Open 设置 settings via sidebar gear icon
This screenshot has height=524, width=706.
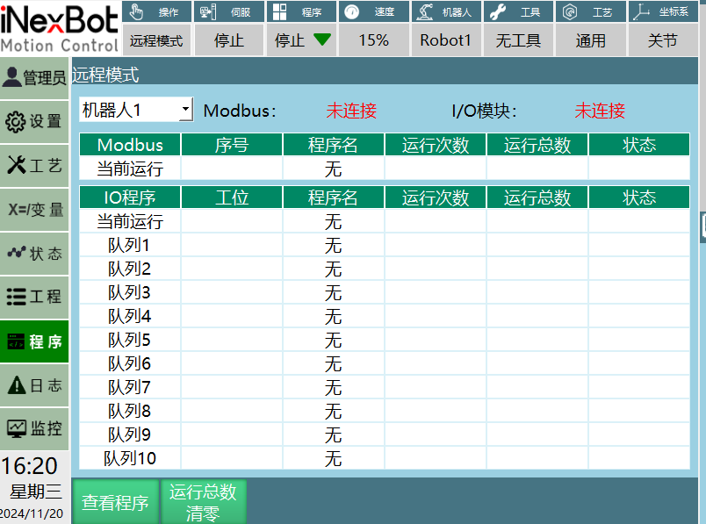pyautogui.click(x=34, y=121)
